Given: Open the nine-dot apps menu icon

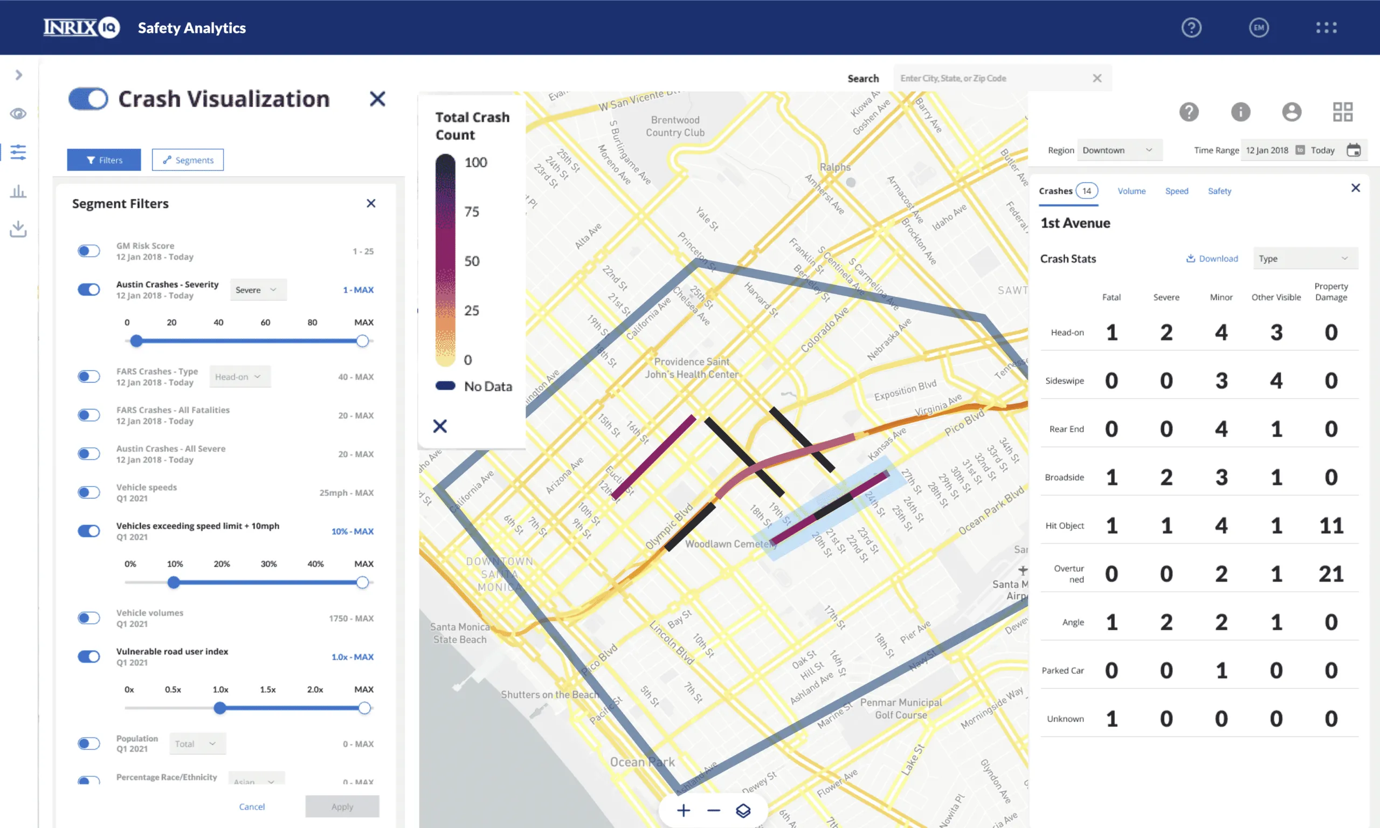Looking at the screenshot, I should [1326, 27].
